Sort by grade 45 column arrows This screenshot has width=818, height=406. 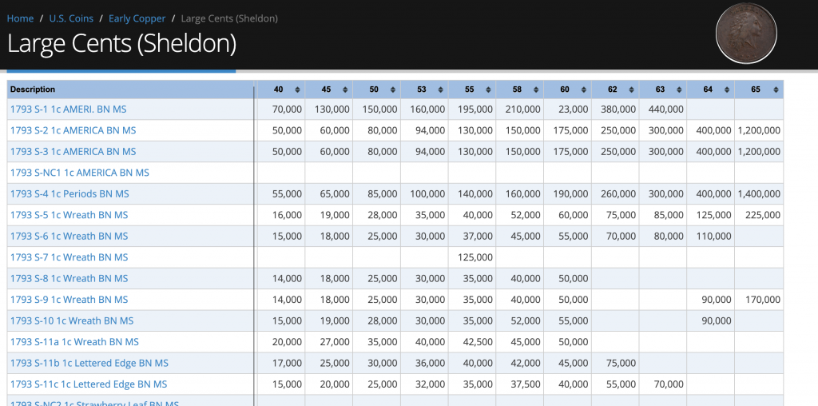point(345,90)
